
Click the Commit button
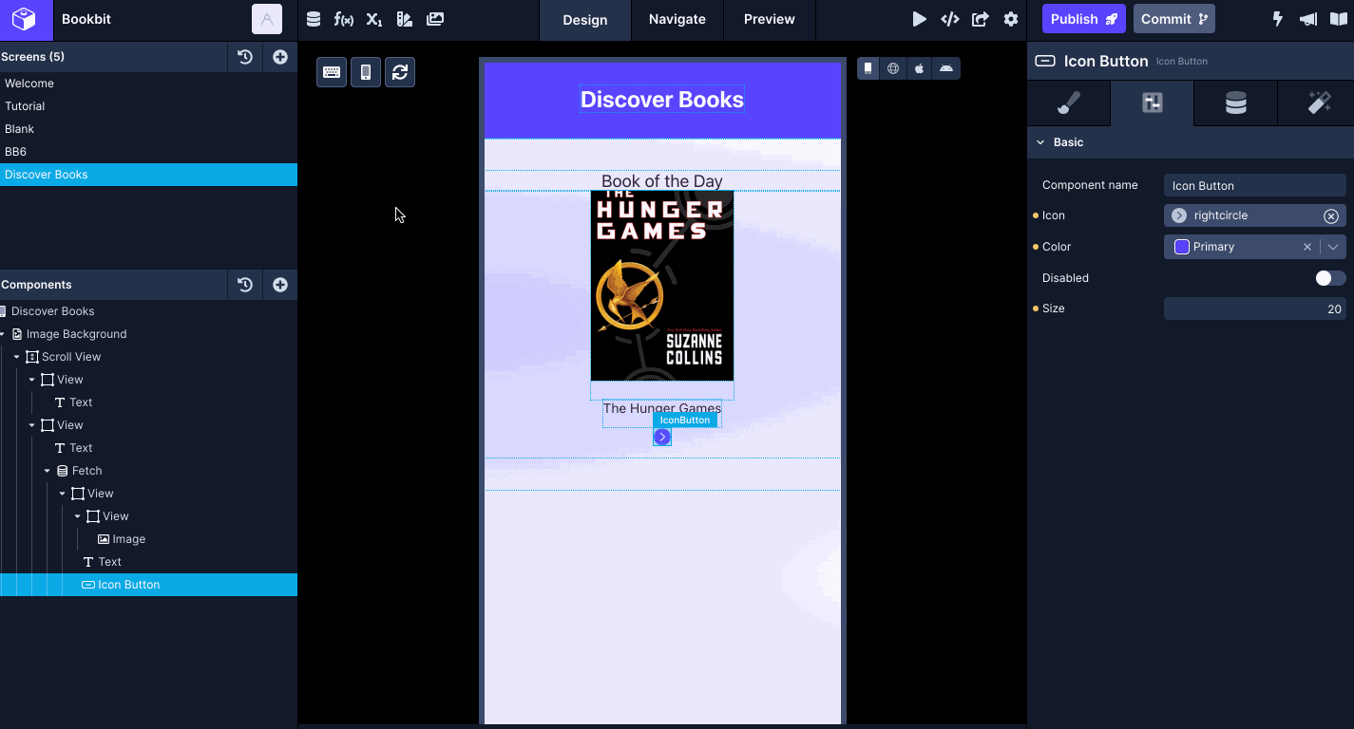click(1173, 19)
